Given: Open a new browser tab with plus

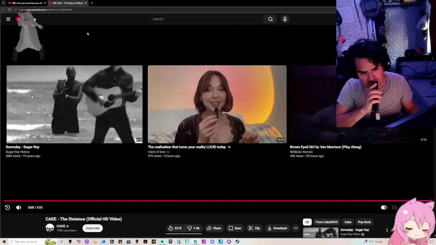Looking at the screenshot, I should (92, 3).
